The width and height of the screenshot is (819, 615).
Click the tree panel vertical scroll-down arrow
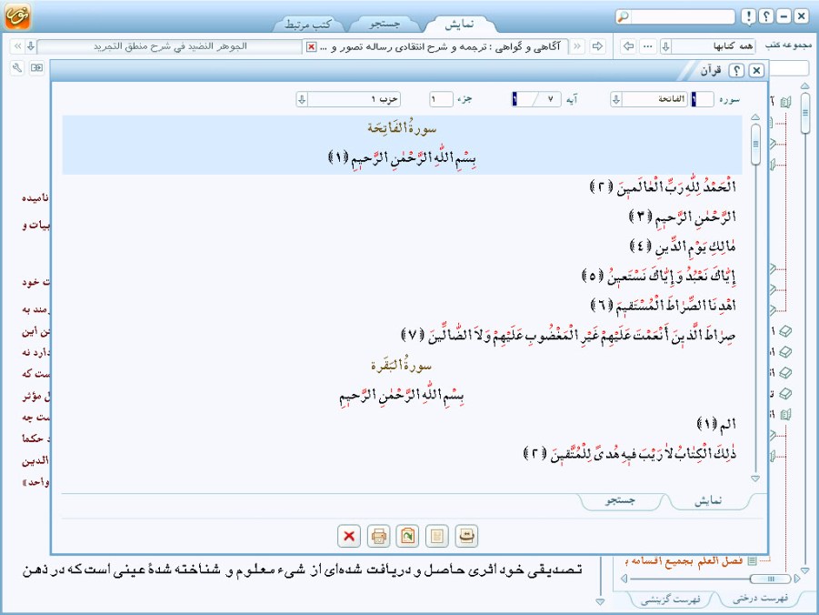click(x=804, y=570)
